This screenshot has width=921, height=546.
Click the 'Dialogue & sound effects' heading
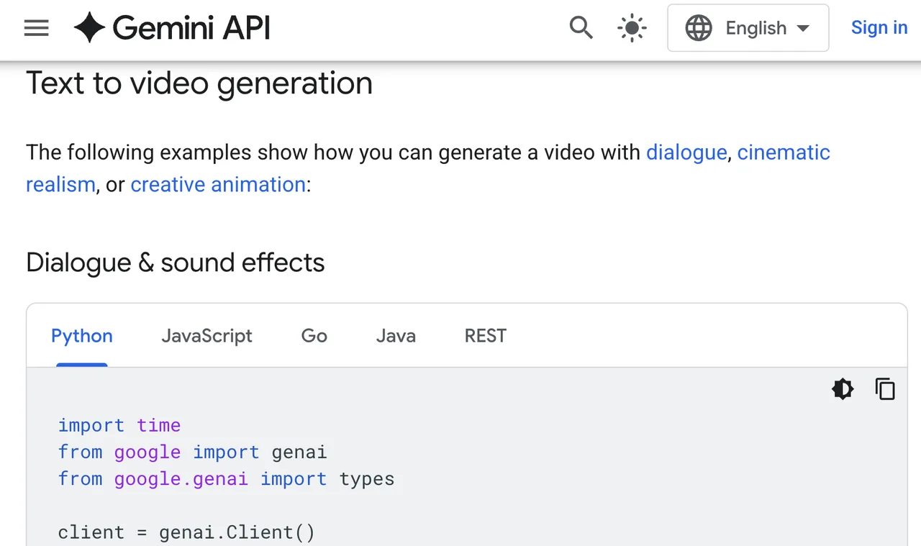pos(176,263)
